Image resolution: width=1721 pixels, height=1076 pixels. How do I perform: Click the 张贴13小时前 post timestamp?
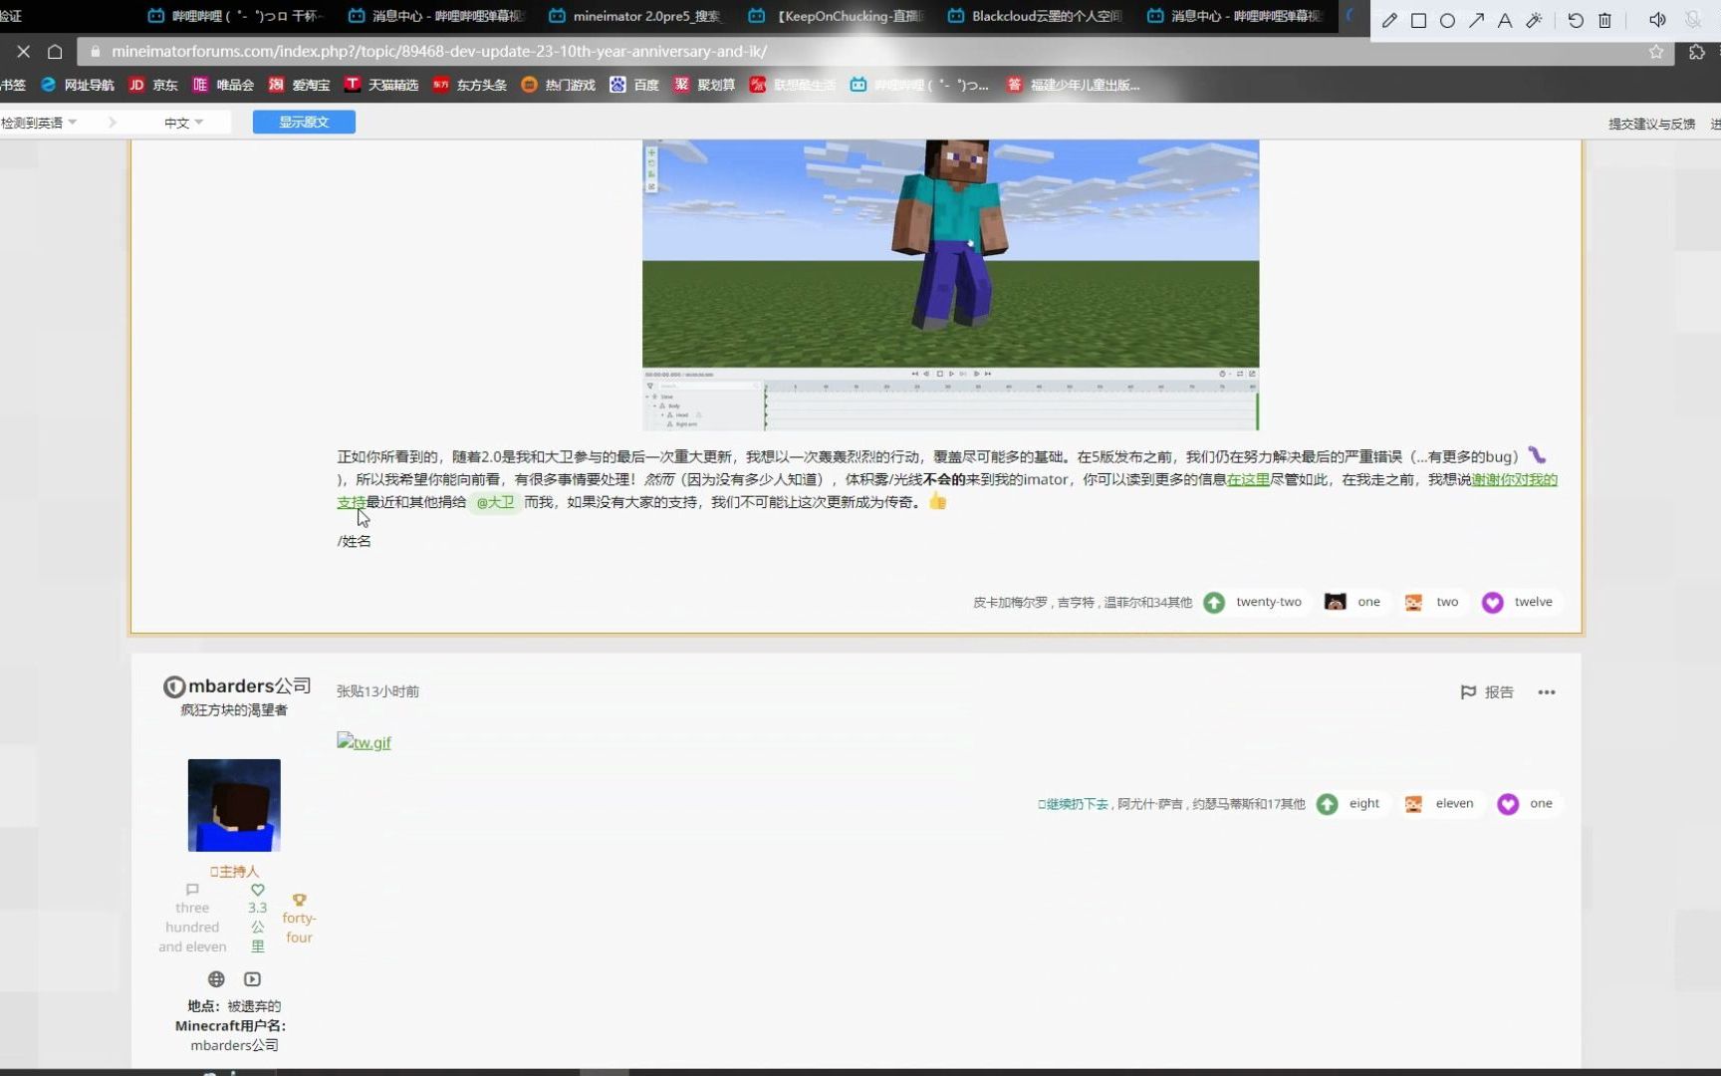(377, 691)
